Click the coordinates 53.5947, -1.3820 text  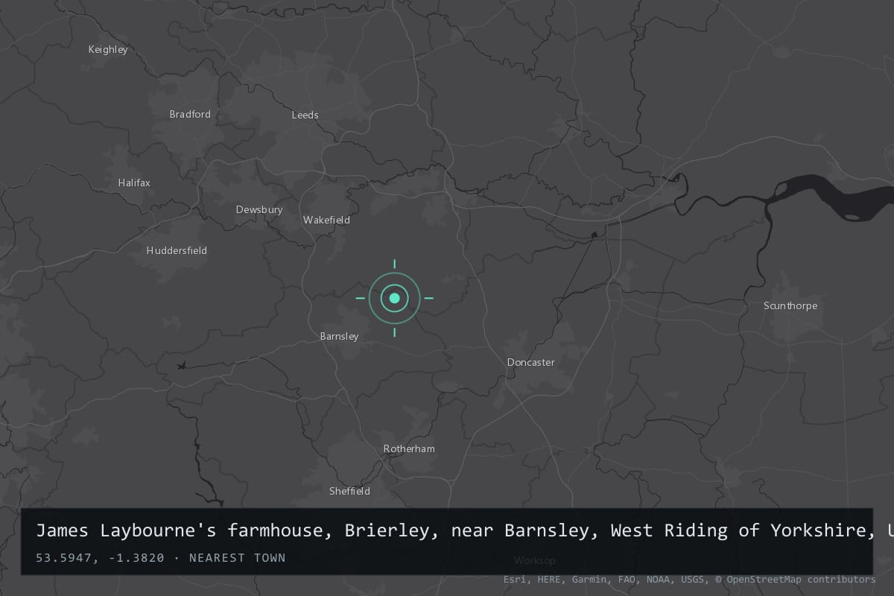tap(100, 558)
